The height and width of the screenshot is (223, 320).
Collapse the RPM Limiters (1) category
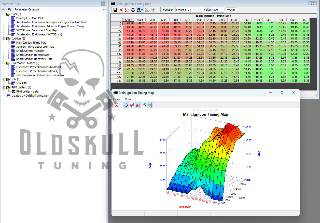pos(4,87)
